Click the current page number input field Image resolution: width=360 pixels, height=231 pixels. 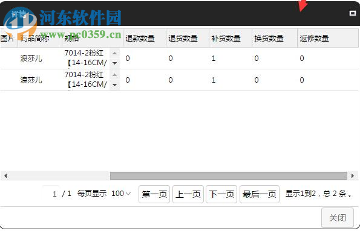[51, 194]
